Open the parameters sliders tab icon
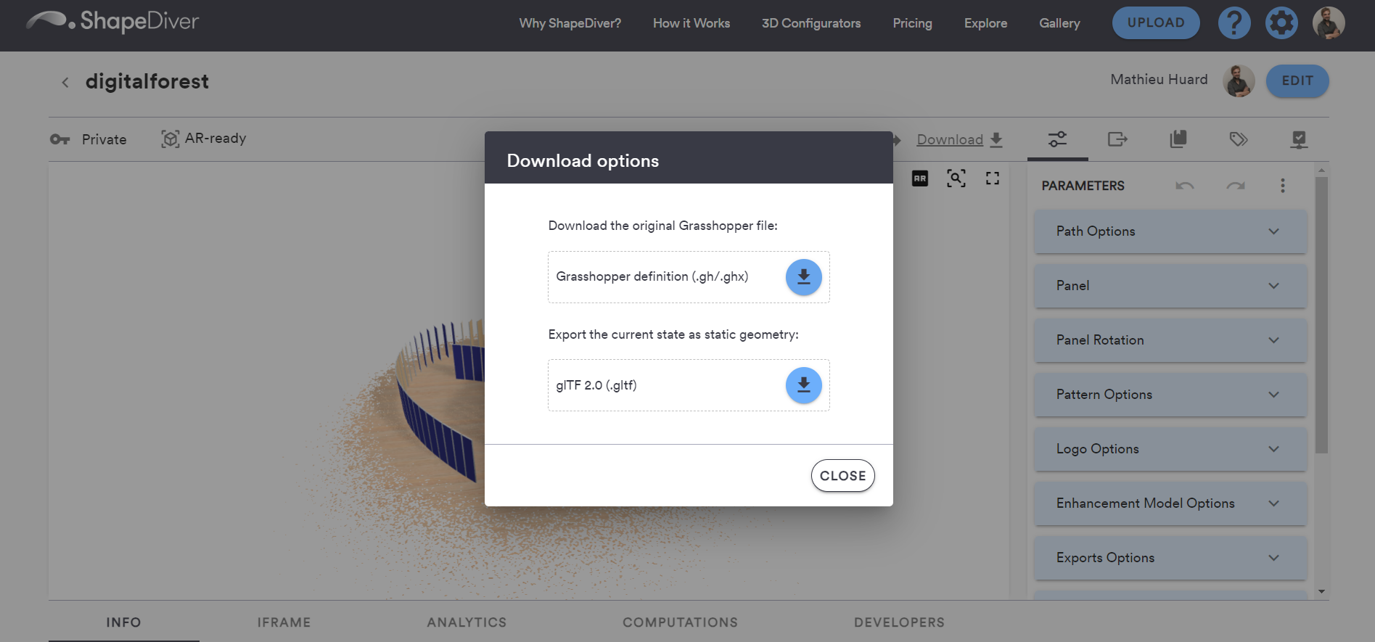The image size is (1375, 642). [1057, 139]
